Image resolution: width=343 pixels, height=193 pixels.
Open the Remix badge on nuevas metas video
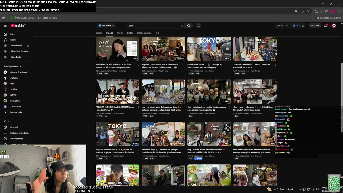point(199,158)
